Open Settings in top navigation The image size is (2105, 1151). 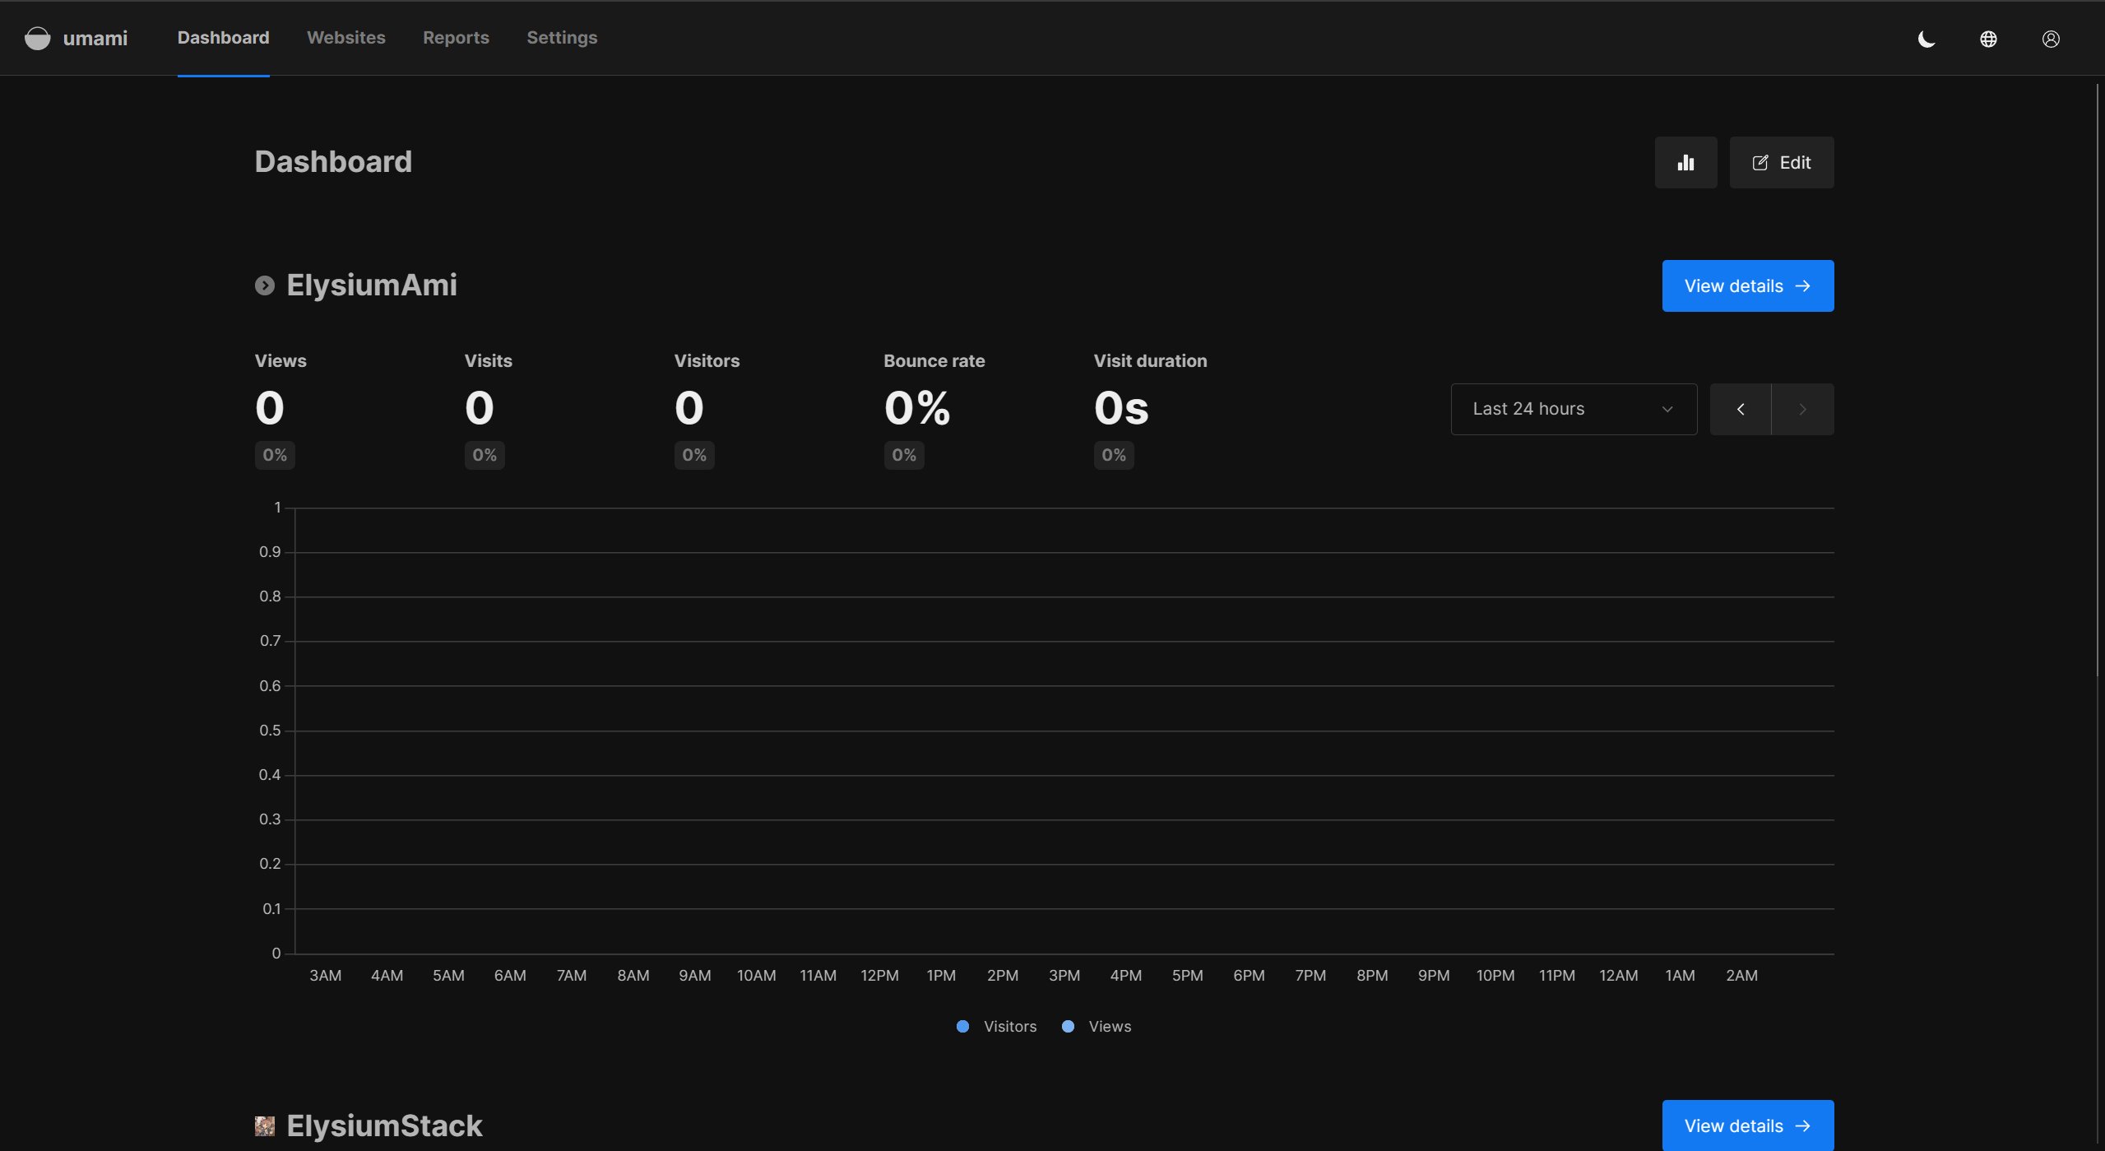562,38
